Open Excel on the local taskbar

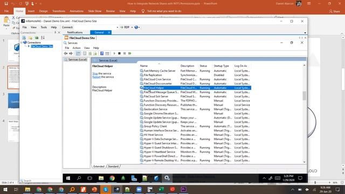[x=161, y=189]
